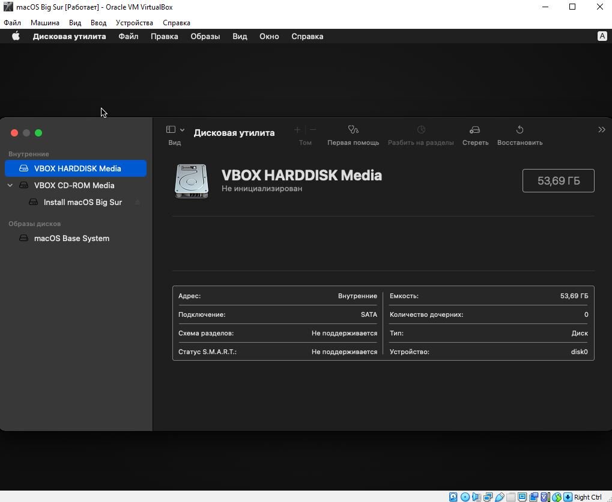The image size is (612, 502).
Task: Open the Окно menu
Action: tap(269, 36)
